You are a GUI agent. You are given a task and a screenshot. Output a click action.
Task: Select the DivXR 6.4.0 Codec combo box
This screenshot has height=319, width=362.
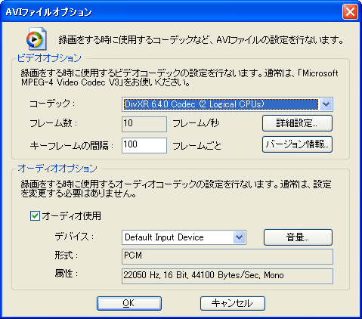[227, 104]
